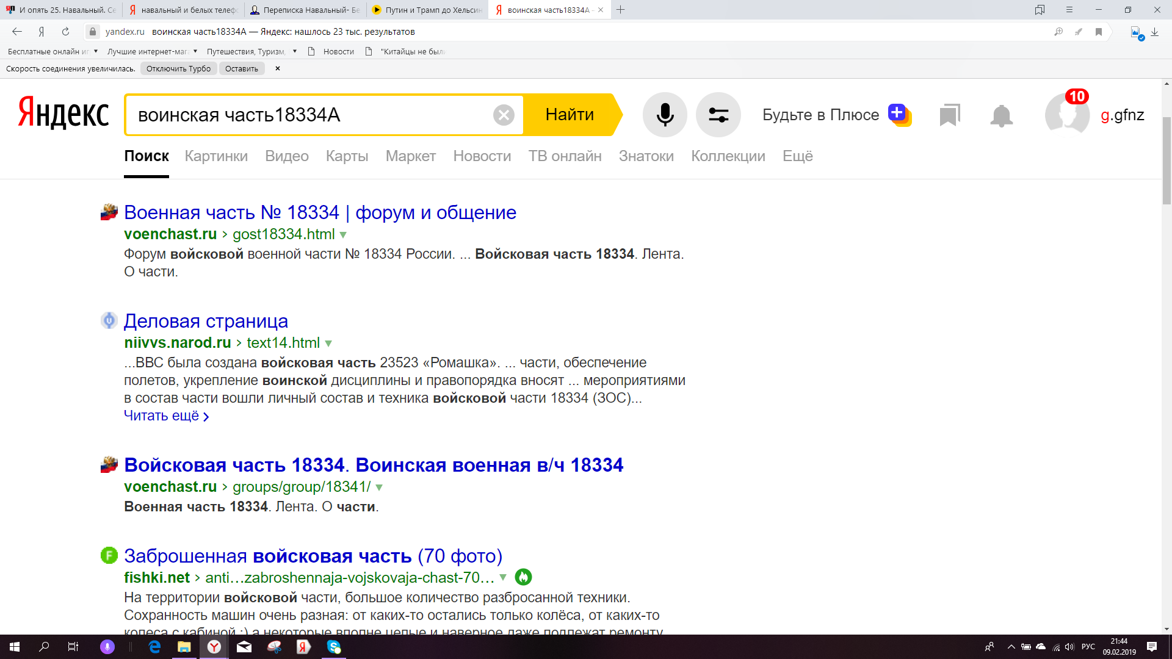Expand voenchast.ru groups/group/18341 result options arrow
The width and height of the screenshot is (1172, 659).
coord(379,488)
